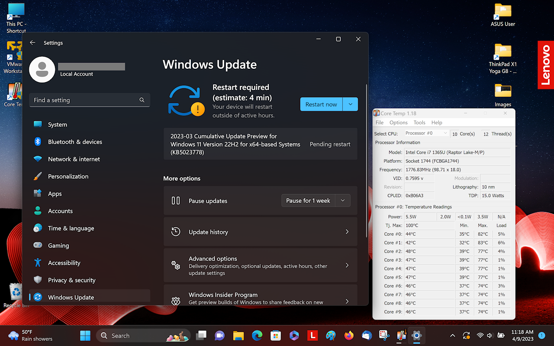This screenshot has width=554, height=346.
Task: Open the weather widget on taskbar
Action: 31,336
